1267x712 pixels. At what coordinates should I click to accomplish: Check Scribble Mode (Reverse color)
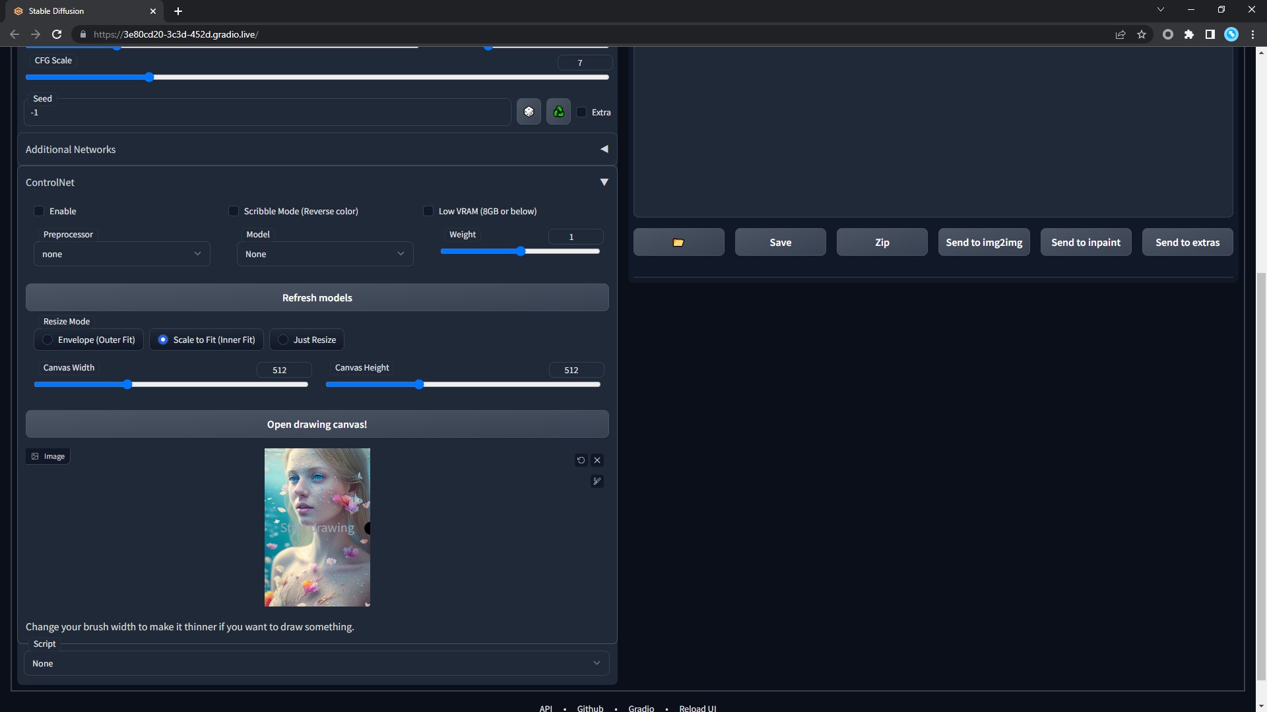tap(234, 211)
